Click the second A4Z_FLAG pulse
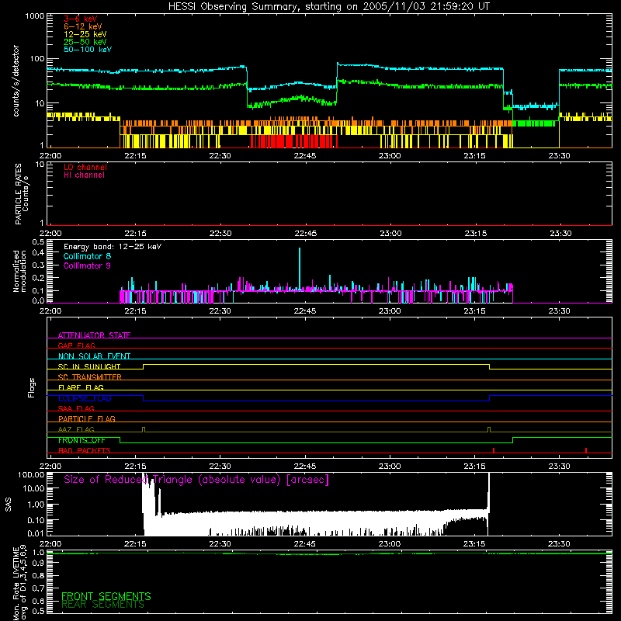This screenshot has width=621, height=621. 489,430
